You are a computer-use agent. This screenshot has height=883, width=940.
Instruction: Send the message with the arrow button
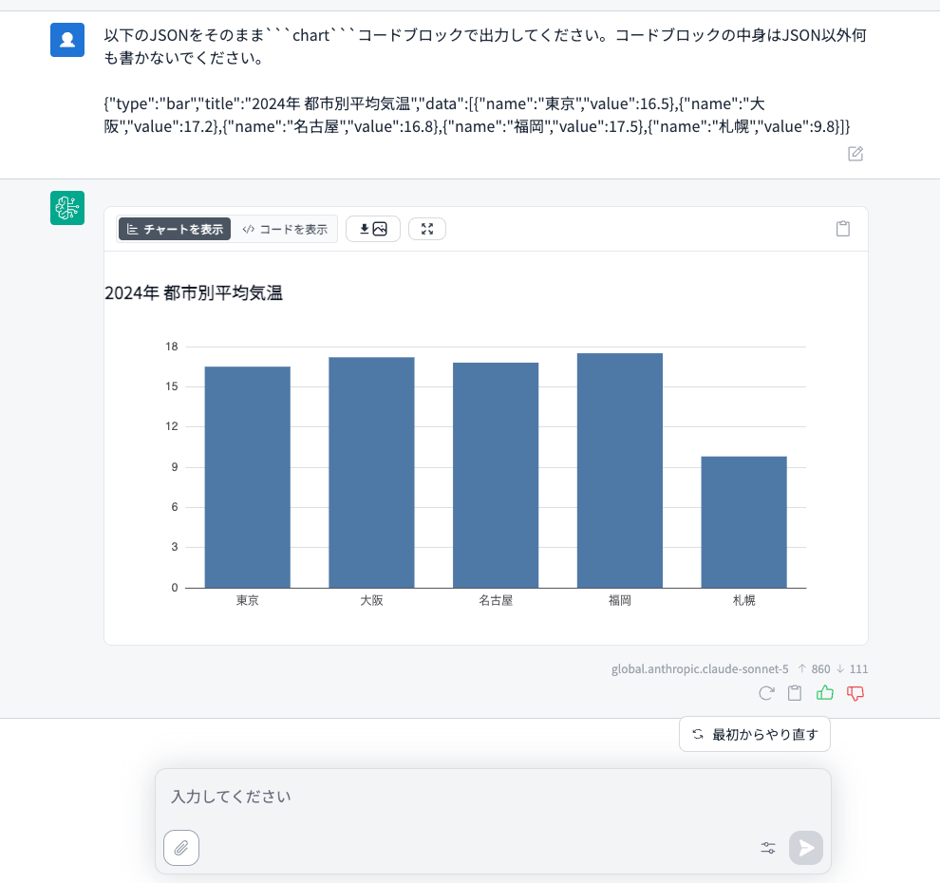click(x=806, y=848)
